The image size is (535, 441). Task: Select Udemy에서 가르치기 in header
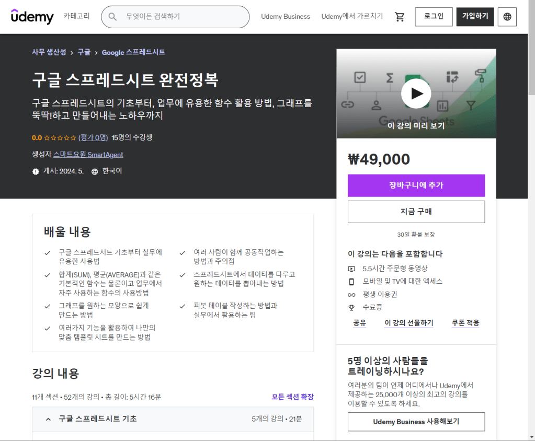point(352,17)
